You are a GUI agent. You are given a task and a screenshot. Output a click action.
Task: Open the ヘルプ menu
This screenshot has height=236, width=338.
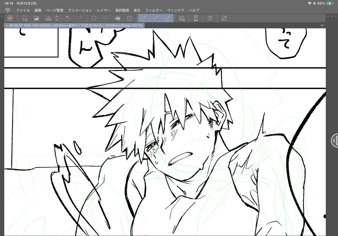coord(194,10)
